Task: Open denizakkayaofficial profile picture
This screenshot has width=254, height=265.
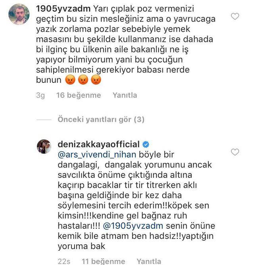Action: (x=44, y=146)
